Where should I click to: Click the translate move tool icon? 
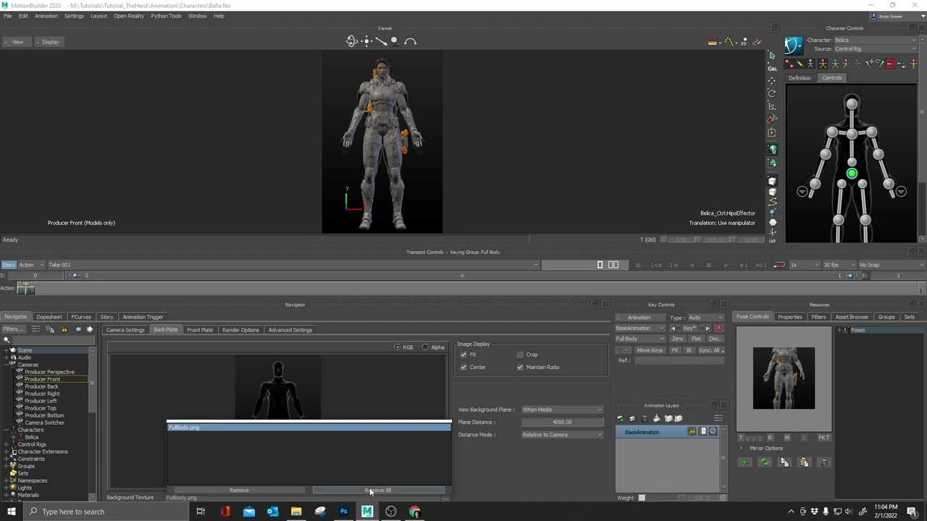pyautogui.click(x=772, y=80)
